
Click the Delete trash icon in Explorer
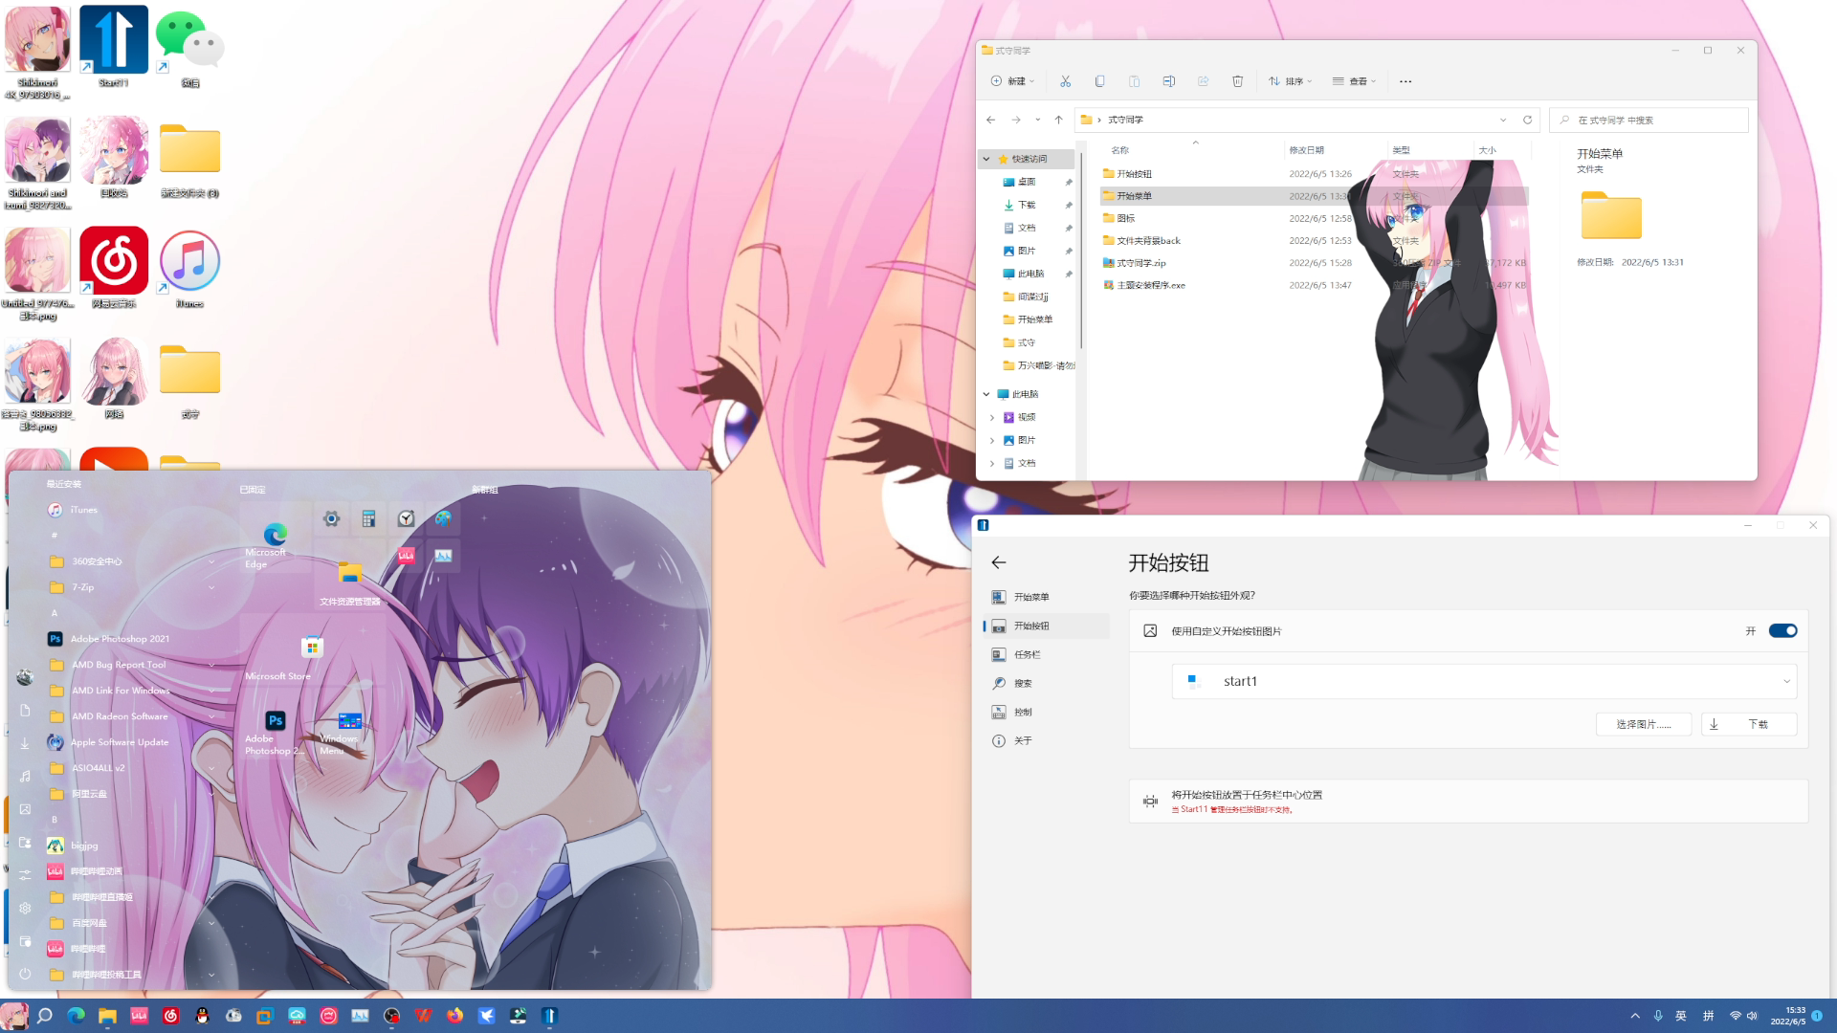(x=1237, y=81)
